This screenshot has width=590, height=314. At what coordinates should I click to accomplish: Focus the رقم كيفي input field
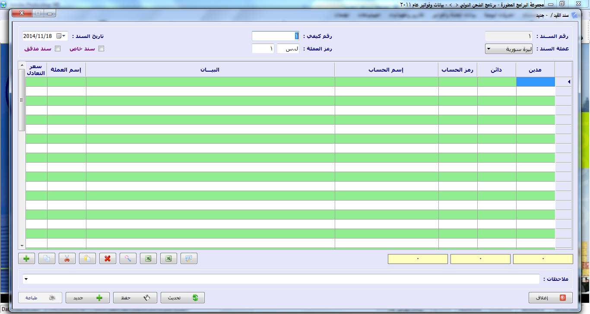point(275,36)
